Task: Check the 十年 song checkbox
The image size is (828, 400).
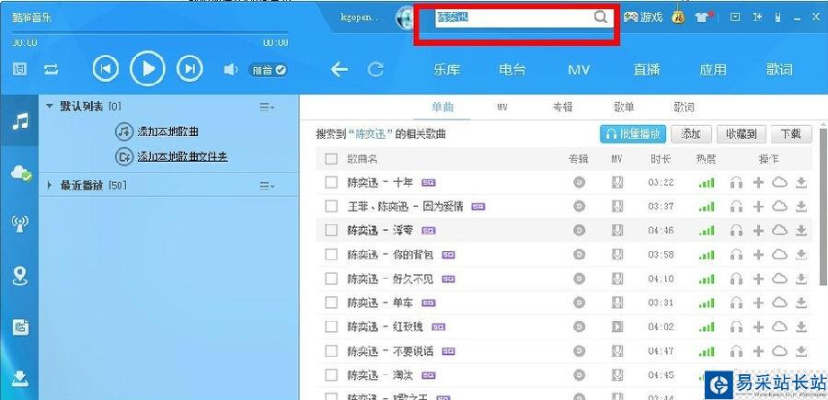Action: point(331,183)
